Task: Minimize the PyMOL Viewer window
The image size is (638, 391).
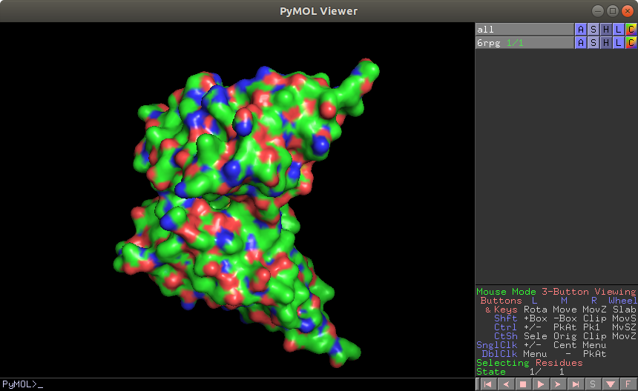Action: pos(597,11)
